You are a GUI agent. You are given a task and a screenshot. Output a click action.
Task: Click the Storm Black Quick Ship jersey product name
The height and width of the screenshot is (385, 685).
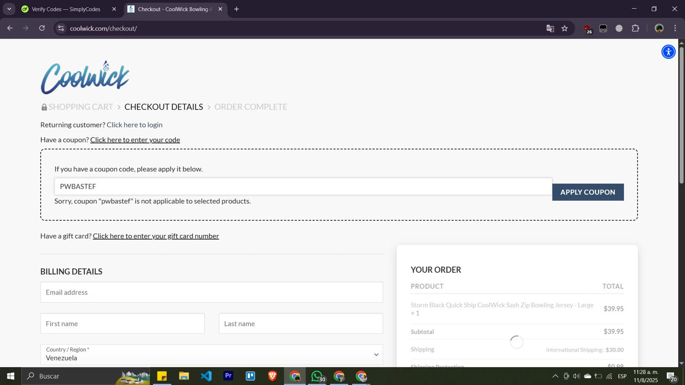[x=502, y=309]
